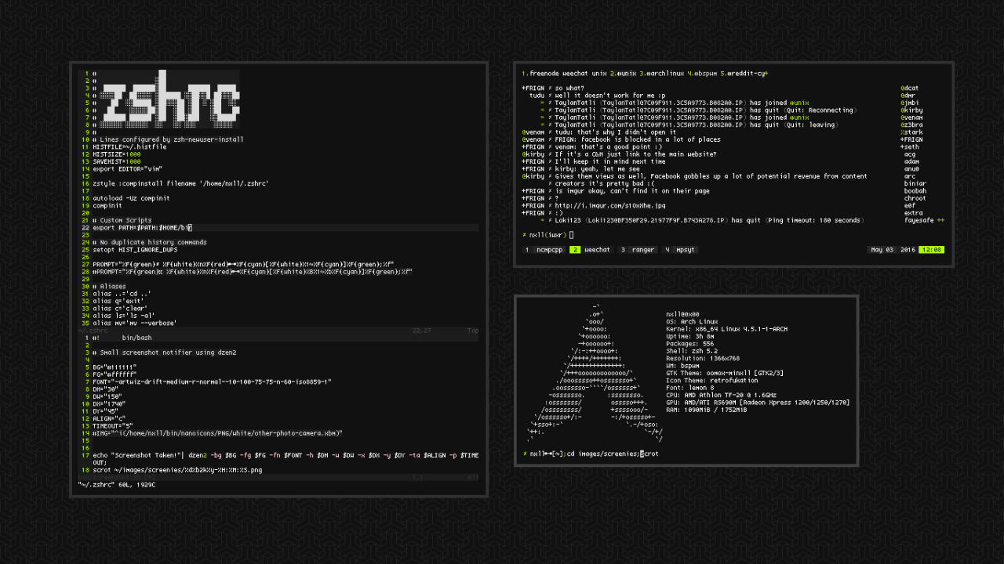Select the 5.#reddit-cy buffer tab
Image resolution: width=1004 pixels, height=564 pixels.
pyautogui.click(x=744, y=74)
